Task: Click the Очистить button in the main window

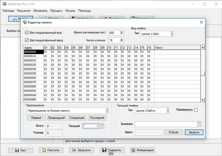Action: (51, 150)
